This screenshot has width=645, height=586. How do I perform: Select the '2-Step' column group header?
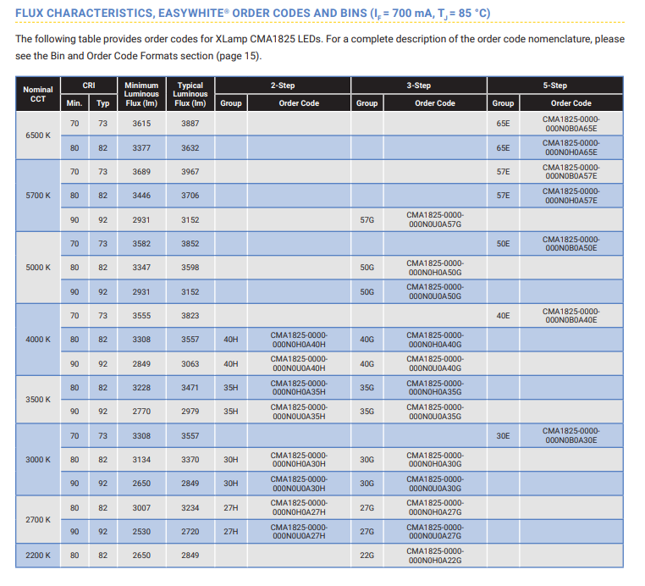283,86
